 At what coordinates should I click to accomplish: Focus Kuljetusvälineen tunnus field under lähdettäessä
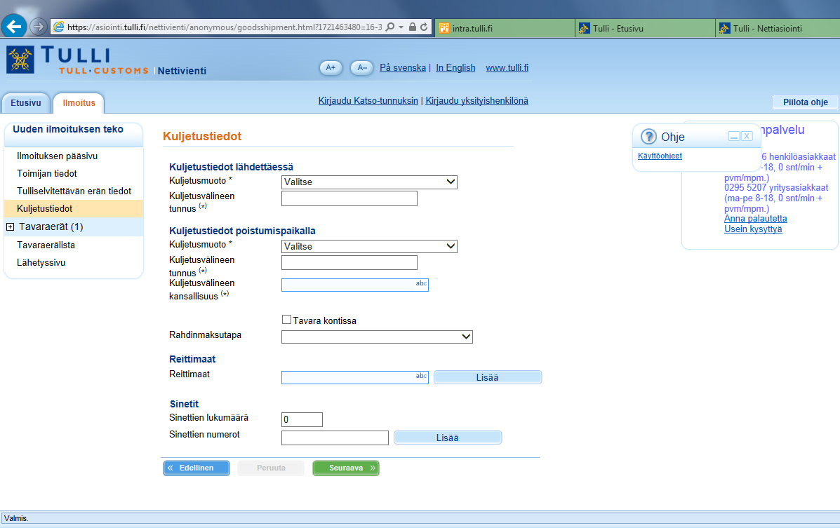point(349,198)
